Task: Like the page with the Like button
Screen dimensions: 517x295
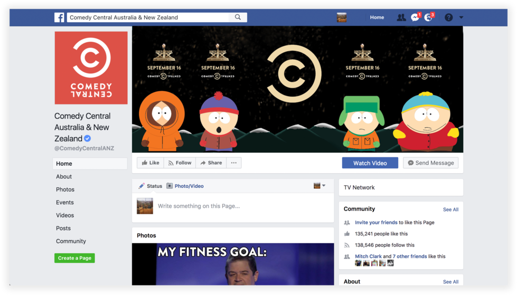Action: point(151,163)
